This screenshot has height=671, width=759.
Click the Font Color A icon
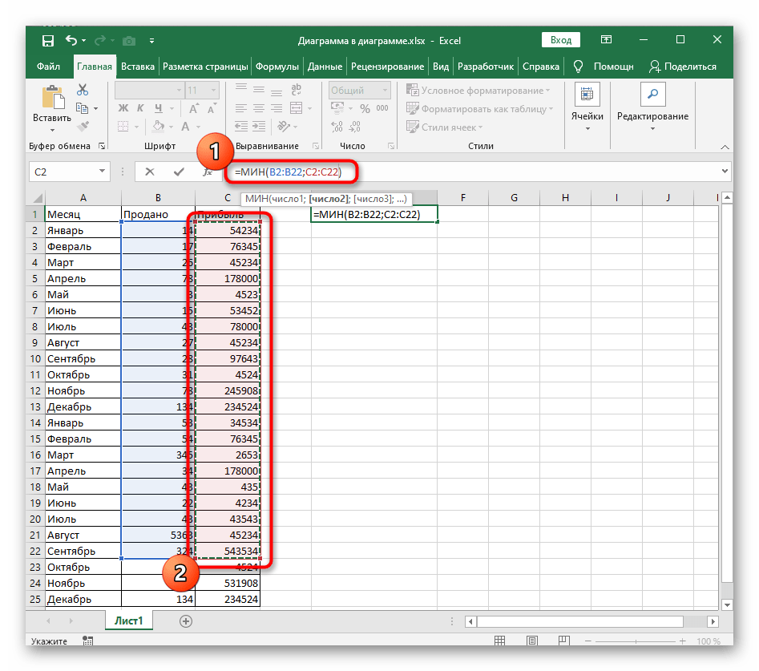pyautogui.click(x=185, y=127)
